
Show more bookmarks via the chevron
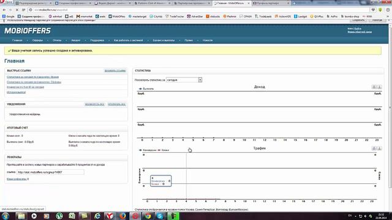pyautogui.click(x=388, y=16)
